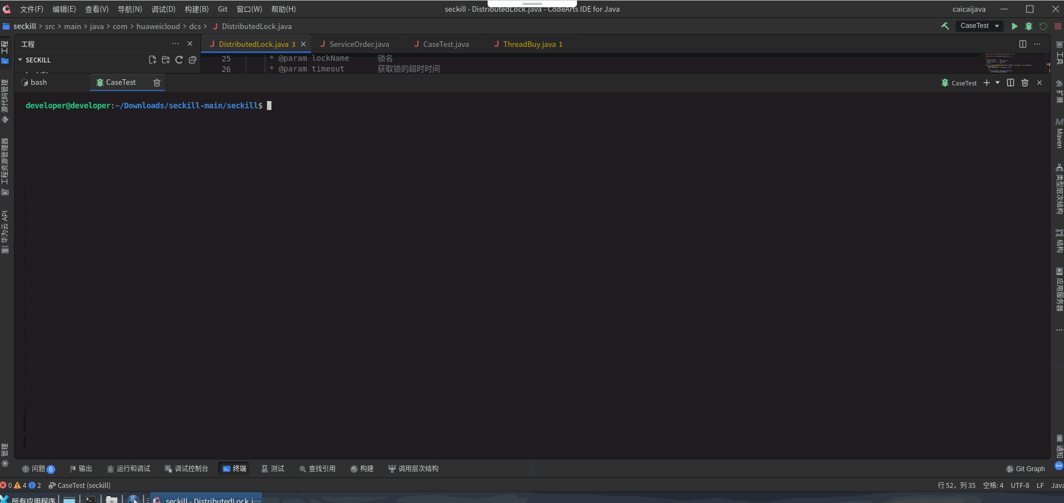Close the 工程 project panel
This screenshot has height=503, width=1064.
tap(190, 44)
